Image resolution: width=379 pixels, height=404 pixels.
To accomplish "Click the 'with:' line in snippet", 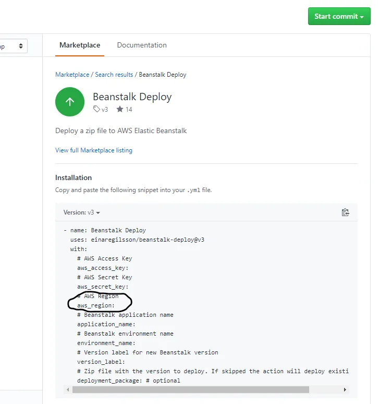I will (x=79, y=249).
